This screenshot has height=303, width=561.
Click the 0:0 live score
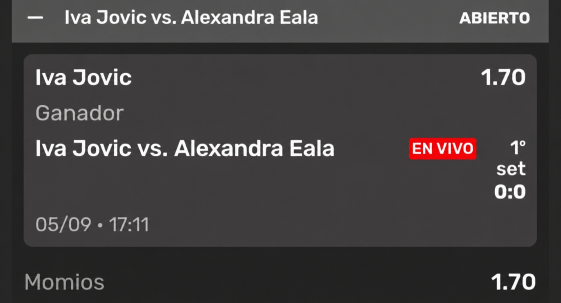[510, 192]
